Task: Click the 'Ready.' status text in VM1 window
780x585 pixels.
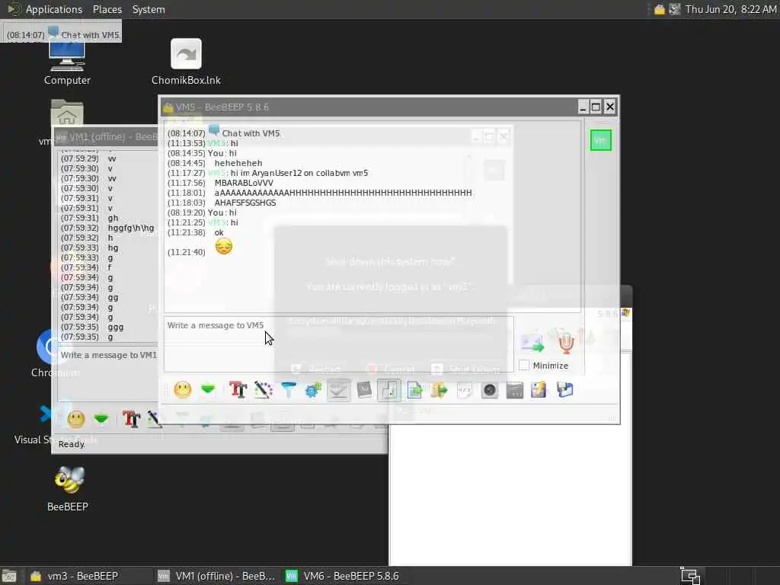Action: [72, 444]
